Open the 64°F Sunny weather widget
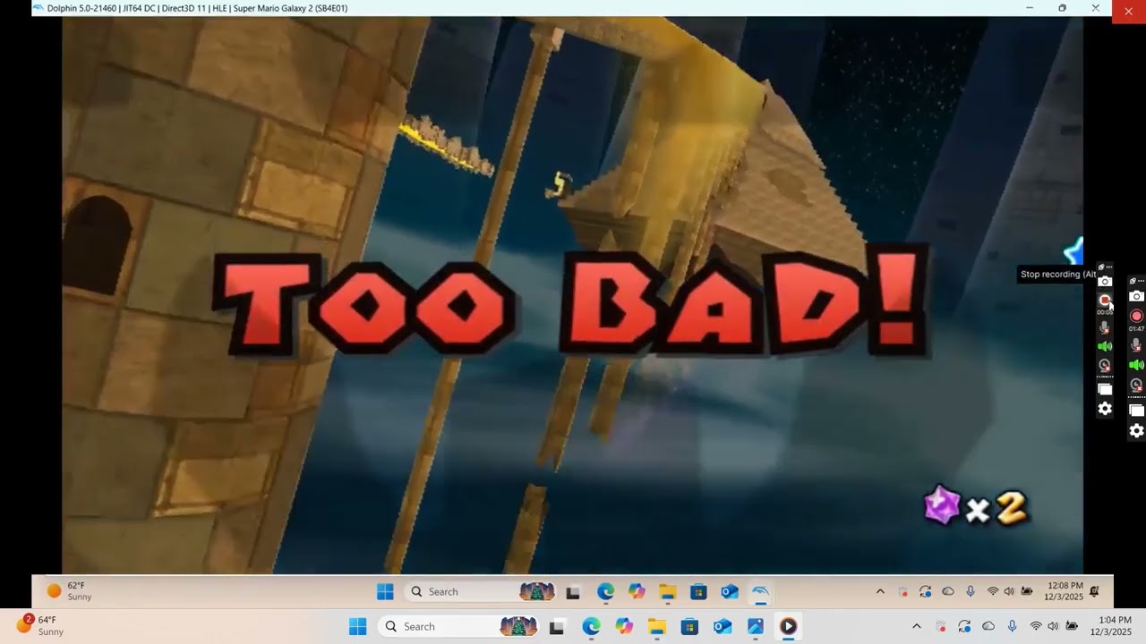This screenshot has width=1146, height=644. point(40,625)
